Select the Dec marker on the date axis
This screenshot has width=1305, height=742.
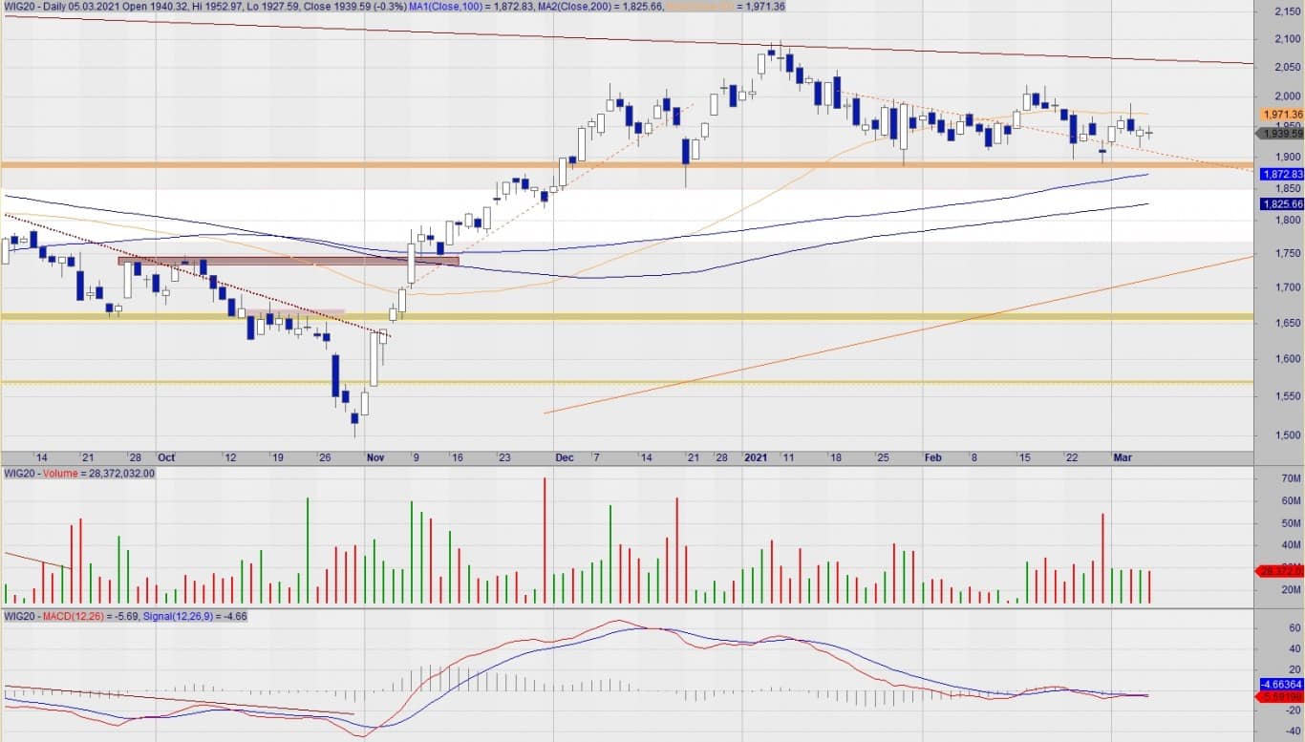565,458
